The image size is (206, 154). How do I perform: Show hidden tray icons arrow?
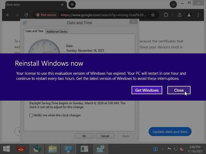point(163,149)
